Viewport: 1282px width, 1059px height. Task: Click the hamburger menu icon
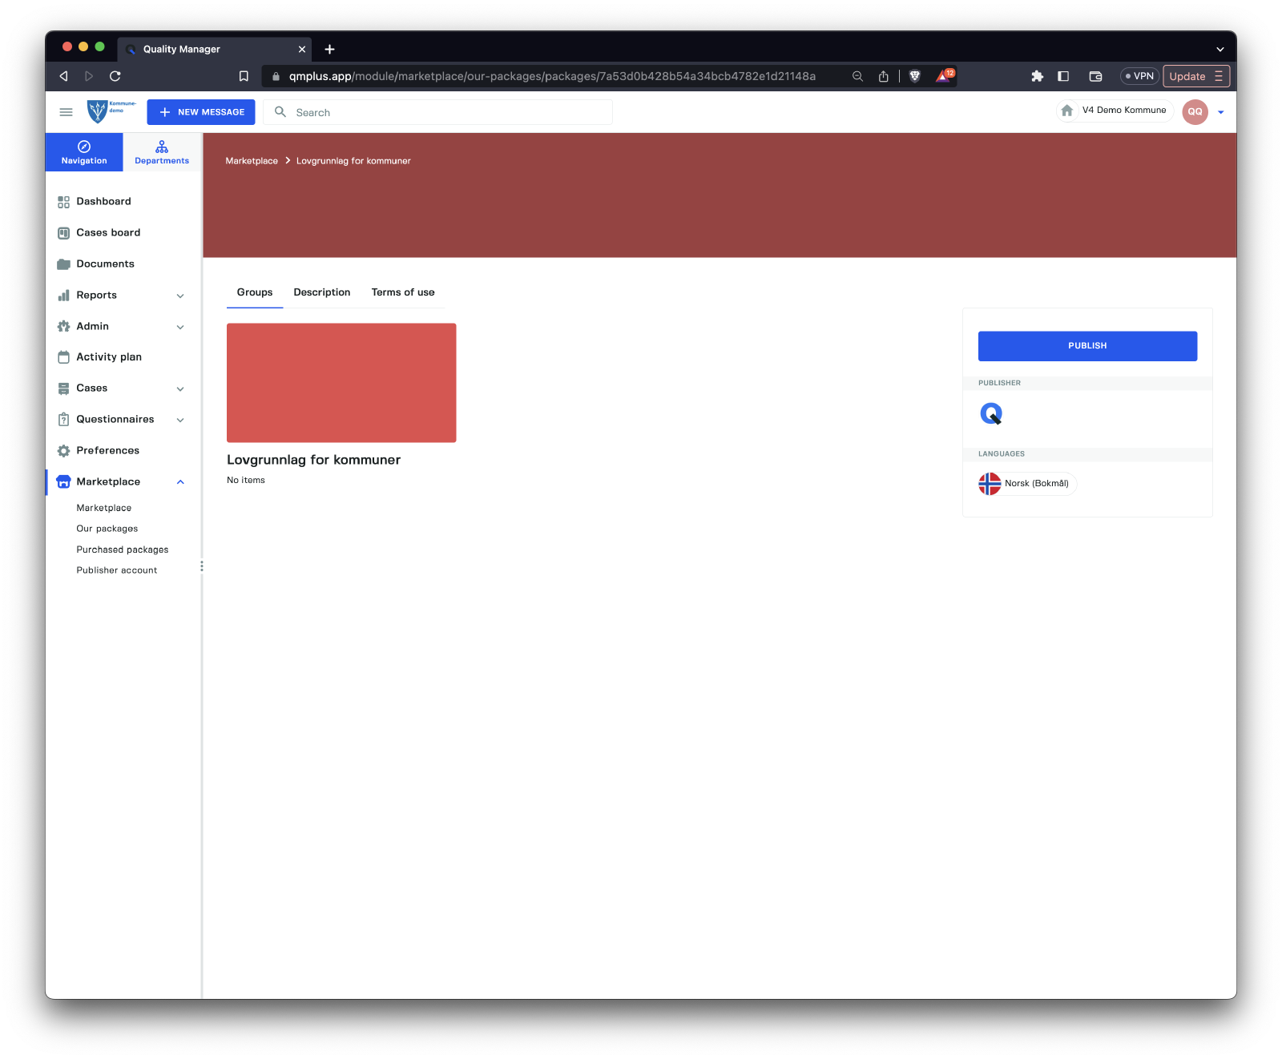(66, 112)
